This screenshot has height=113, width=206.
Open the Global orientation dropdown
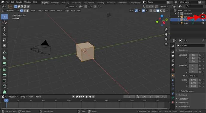(71, 7)
